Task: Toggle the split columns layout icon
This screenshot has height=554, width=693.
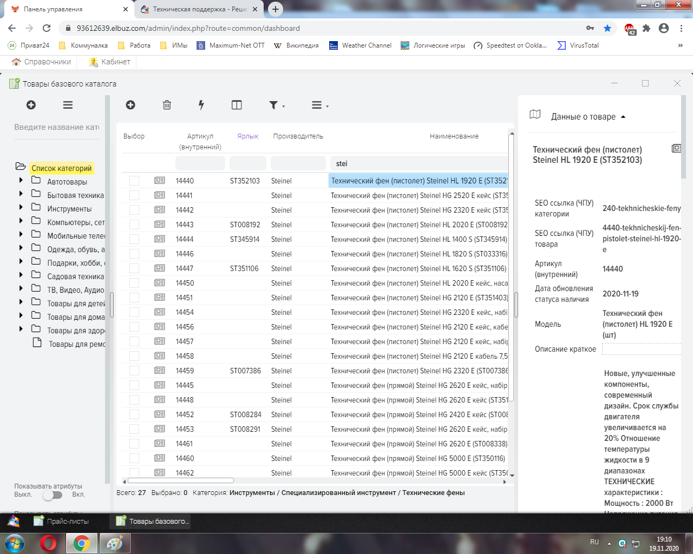Action: click(x=237, y=105)
